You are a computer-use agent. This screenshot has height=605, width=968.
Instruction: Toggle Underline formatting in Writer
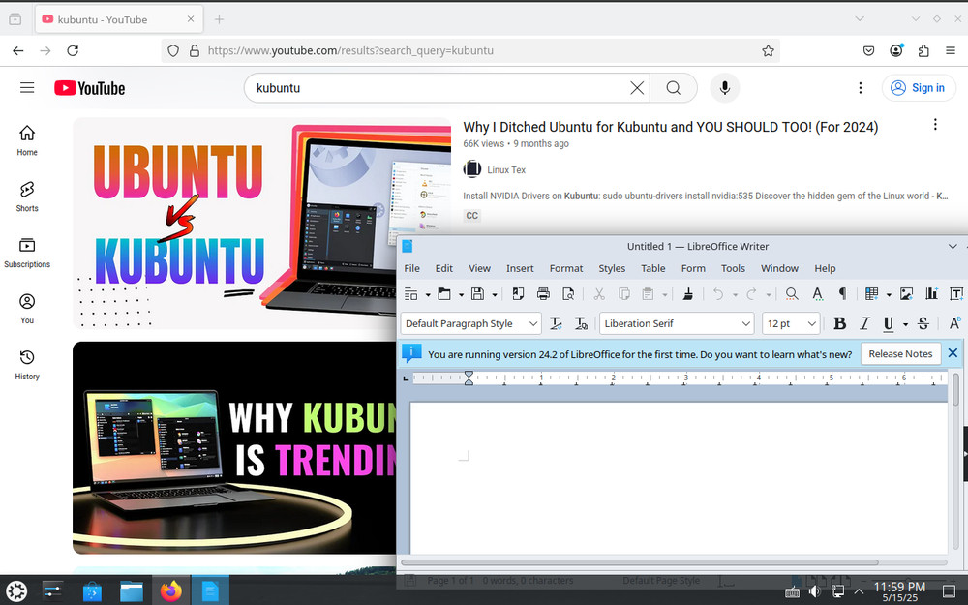click(889, 323)
